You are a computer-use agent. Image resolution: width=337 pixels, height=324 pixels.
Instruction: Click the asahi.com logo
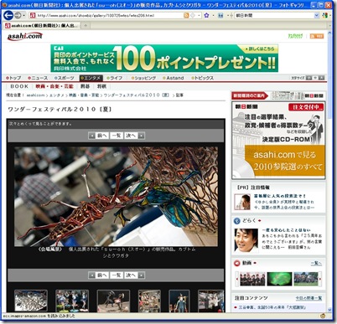(x=25, y=36)
